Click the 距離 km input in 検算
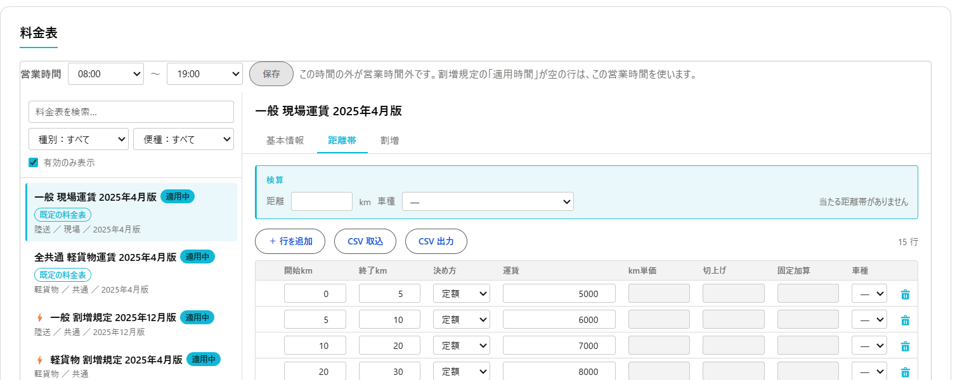The image size is (955, 380). tap(322, 201)
